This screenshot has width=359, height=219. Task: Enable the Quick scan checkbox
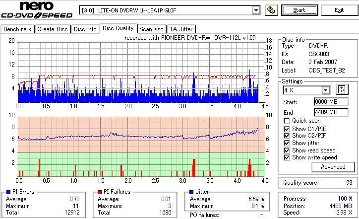(287, 121)
